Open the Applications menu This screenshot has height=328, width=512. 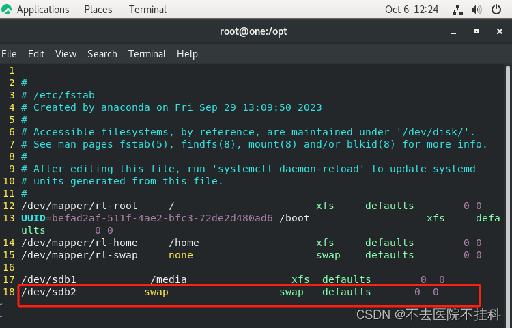tap(43, 10)
